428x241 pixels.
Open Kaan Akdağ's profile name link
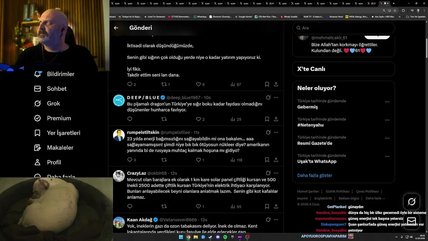[x=139, y=220]
